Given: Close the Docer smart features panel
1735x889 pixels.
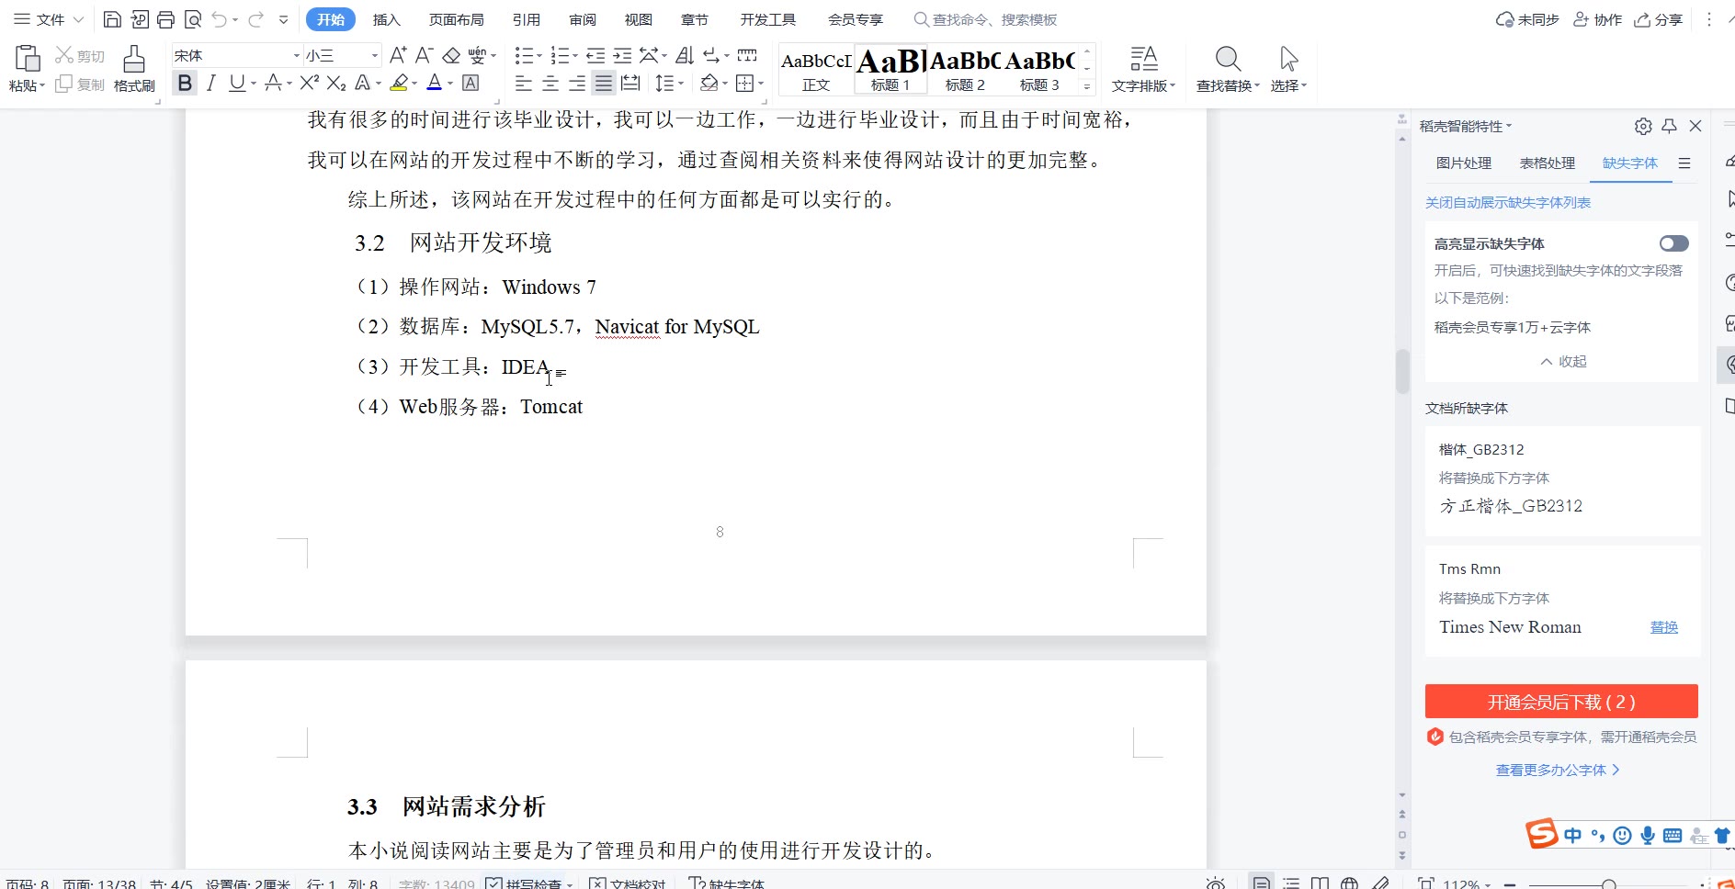Looking at the screenshot, I should click(x=1695, y=126).
